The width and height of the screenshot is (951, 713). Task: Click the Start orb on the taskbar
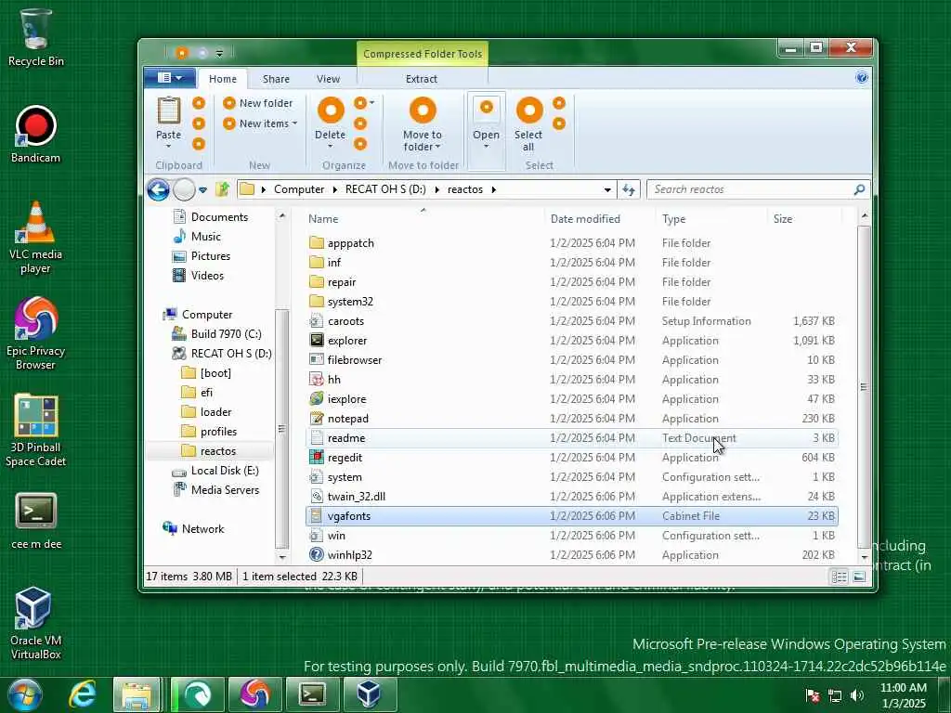(x=24, y=694)
